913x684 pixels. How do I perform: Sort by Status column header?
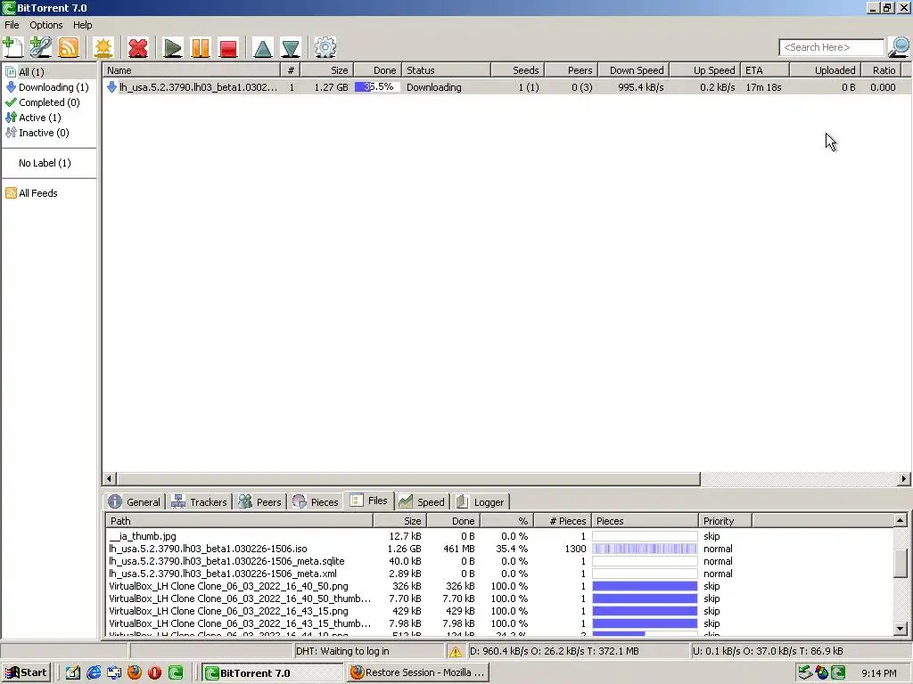tap(446, 70)
